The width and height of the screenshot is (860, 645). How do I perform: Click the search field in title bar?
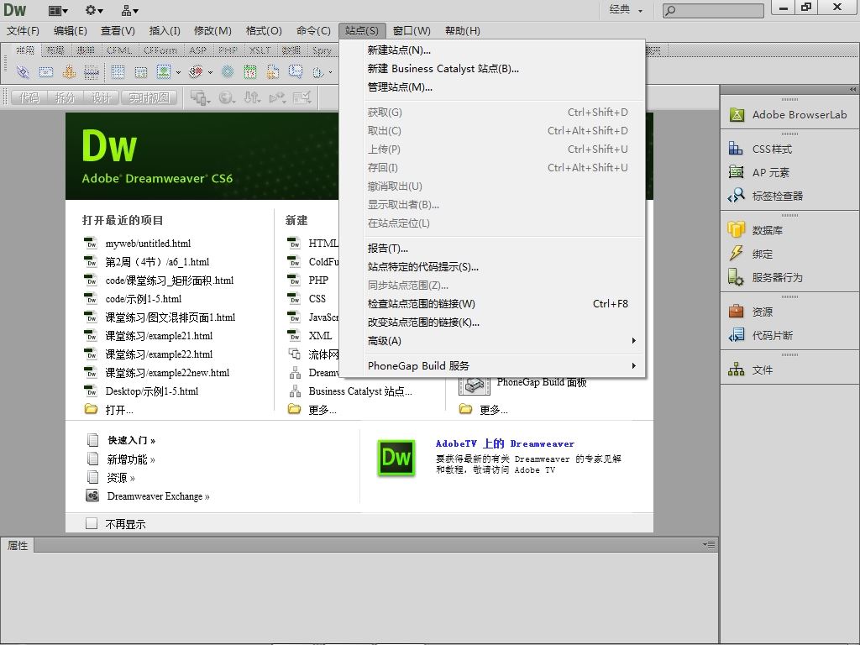[x=713, y=10]
